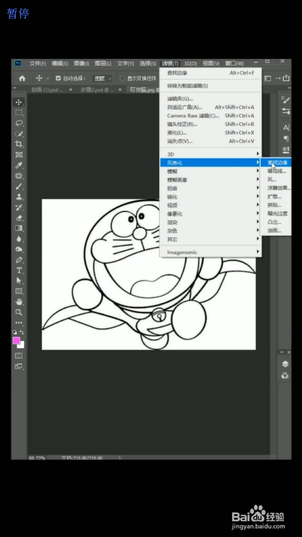Select the Path Selection tool

[19, 281]
